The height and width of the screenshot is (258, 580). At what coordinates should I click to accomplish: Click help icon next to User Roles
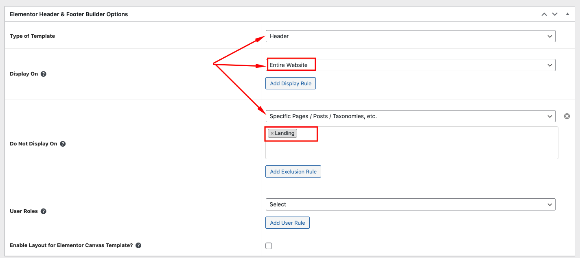pyautogui.click(x=44, y=211)
